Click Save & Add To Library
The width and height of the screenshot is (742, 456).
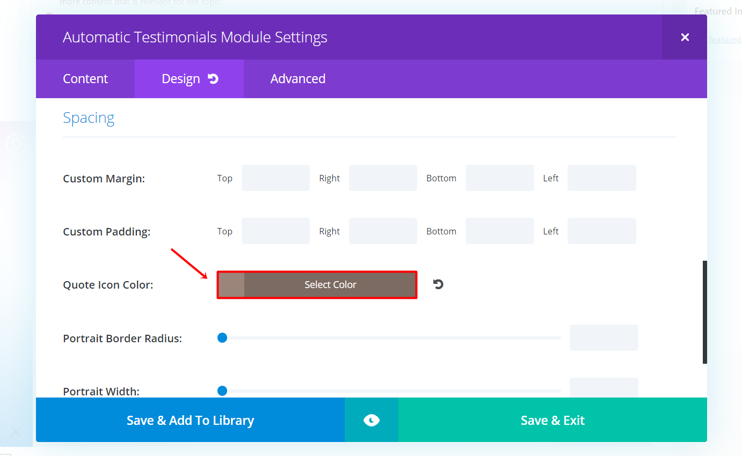click(x=190, y=420)
